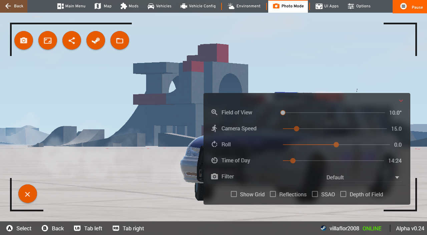
Task: Take a screenshot with the camera button
Action: (x=24, y=40)
